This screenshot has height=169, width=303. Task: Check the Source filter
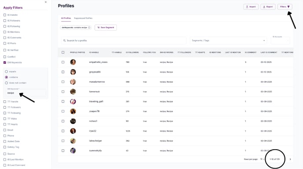point(5,154)
